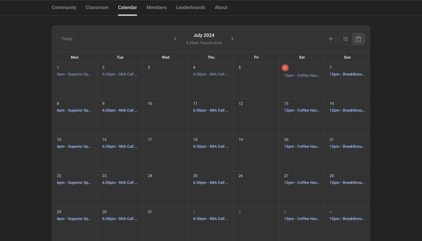This screenshot has height=241, width=422.
Task: Open the July 21 Breakthrou... event
Action: click(347, 146)
